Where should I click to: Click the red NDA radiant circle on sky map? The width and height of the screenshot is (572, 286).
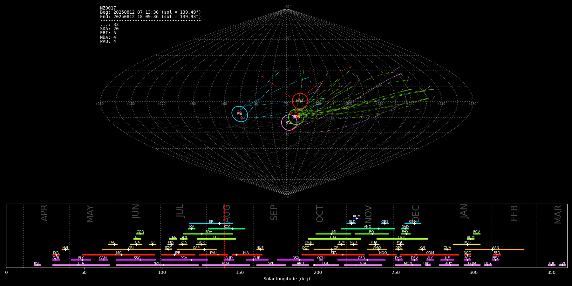point(300,101)
